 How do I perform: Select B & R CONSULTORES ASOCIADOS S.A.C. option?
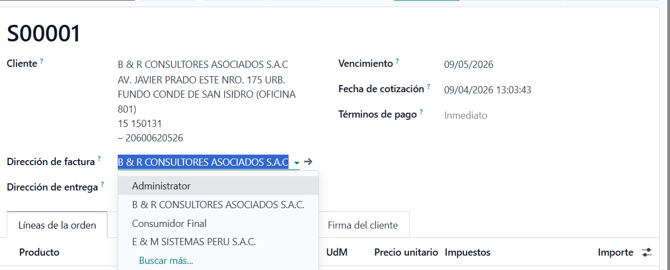pyautogui.click(x=218, y=205)
